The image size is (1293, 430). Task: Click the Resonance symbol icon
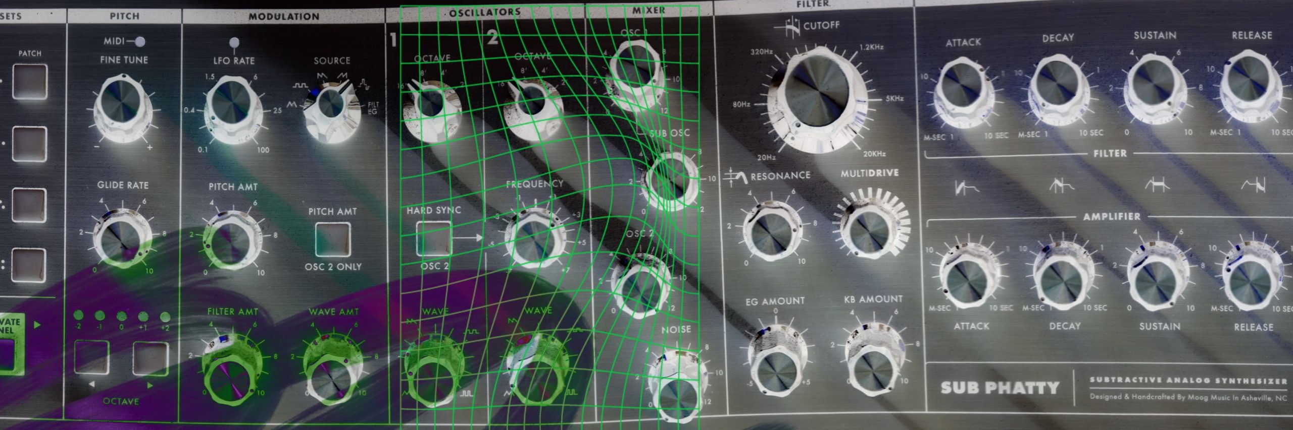[735, 177]
